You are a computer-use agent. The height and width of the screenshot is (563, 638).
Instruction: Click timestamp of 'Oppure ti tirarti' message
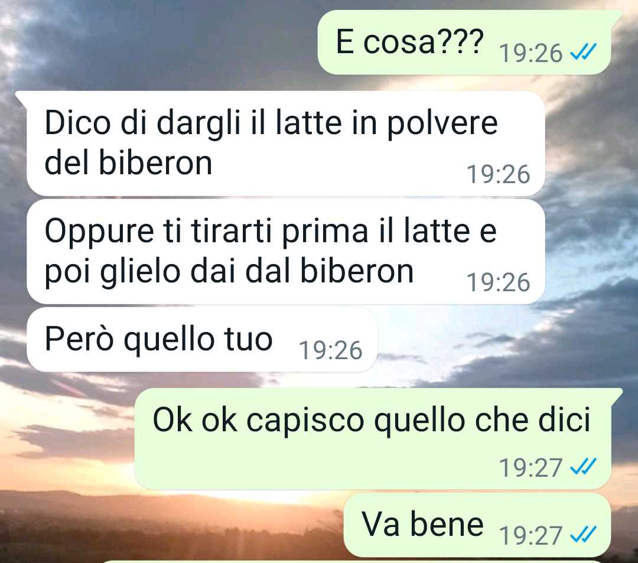[x=498, y=282]
